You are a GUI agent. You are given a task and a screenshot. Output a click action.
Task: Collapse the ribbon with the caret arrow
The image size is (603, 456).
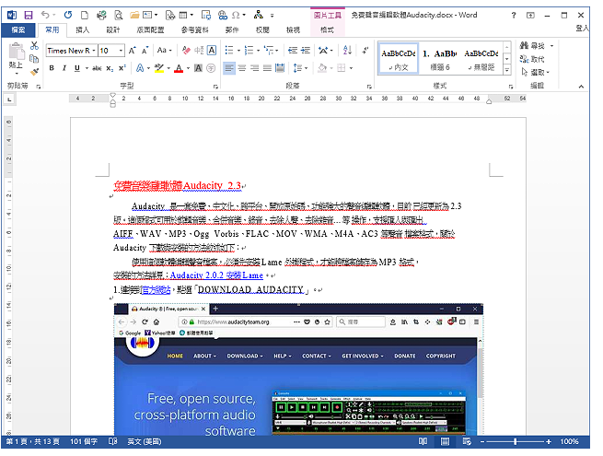pyautogui.click(x=581, y=87)
